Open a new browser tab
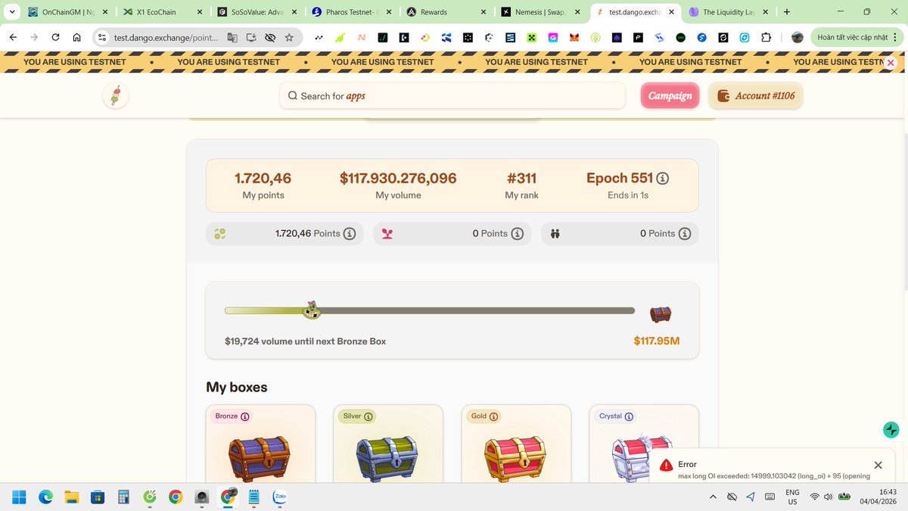Image resolution: width=908 pixels, height=511 pixels. pos(787,12)
